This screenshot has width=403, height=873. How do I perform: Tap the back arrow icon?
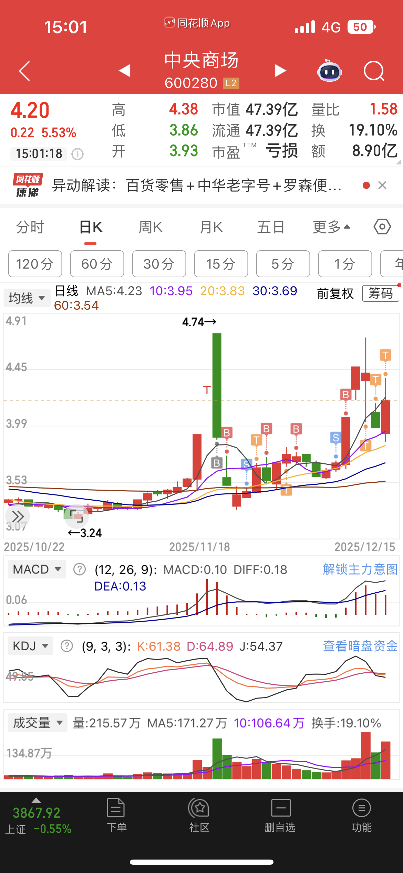pos(24,71)
